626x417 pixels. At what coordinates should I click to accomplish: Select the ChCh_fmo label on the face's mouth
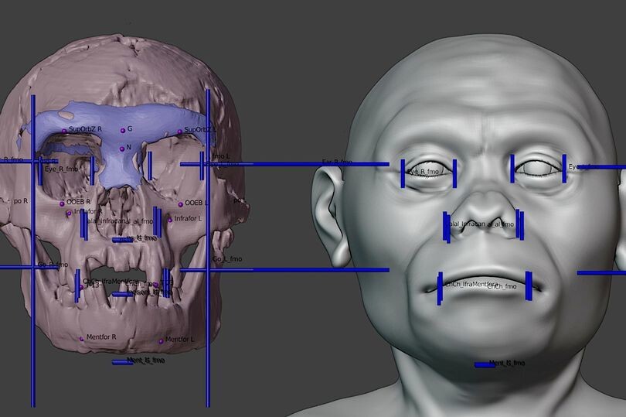(x=501, y=287)
